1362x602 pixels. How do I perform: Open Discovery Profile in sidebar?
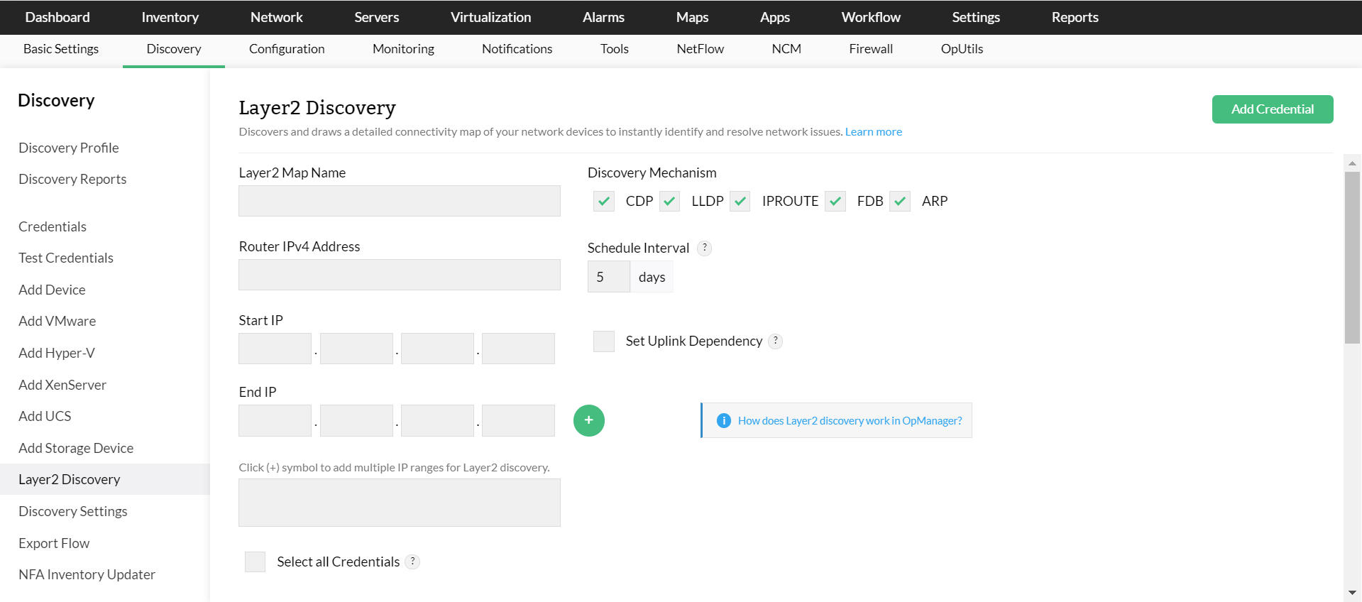tap(69, 148)
